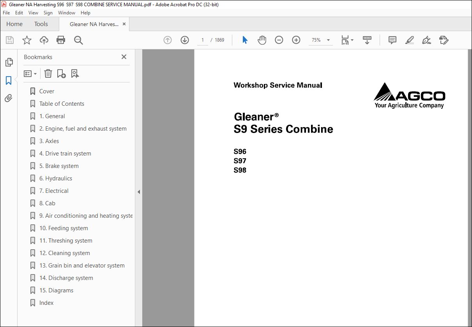Image resolution: width=472 pixels, height=327 pixels.
Task: Zoom in with the plus icon
Action: click(x=296, y=40)
